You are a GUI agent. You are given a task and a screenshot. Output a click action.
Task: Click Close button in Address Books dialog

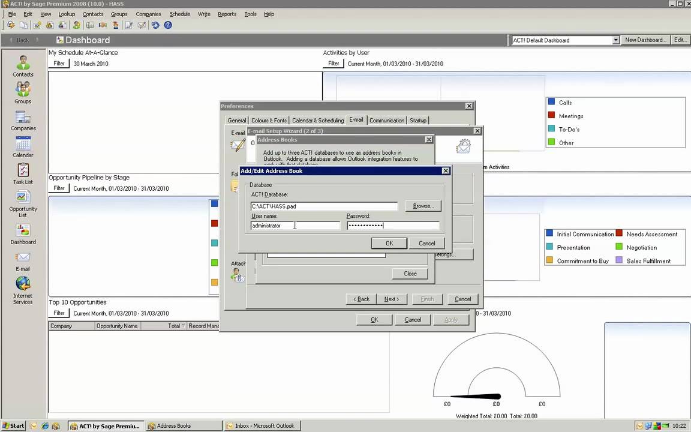pyautogui.click(x=410, y=274)
